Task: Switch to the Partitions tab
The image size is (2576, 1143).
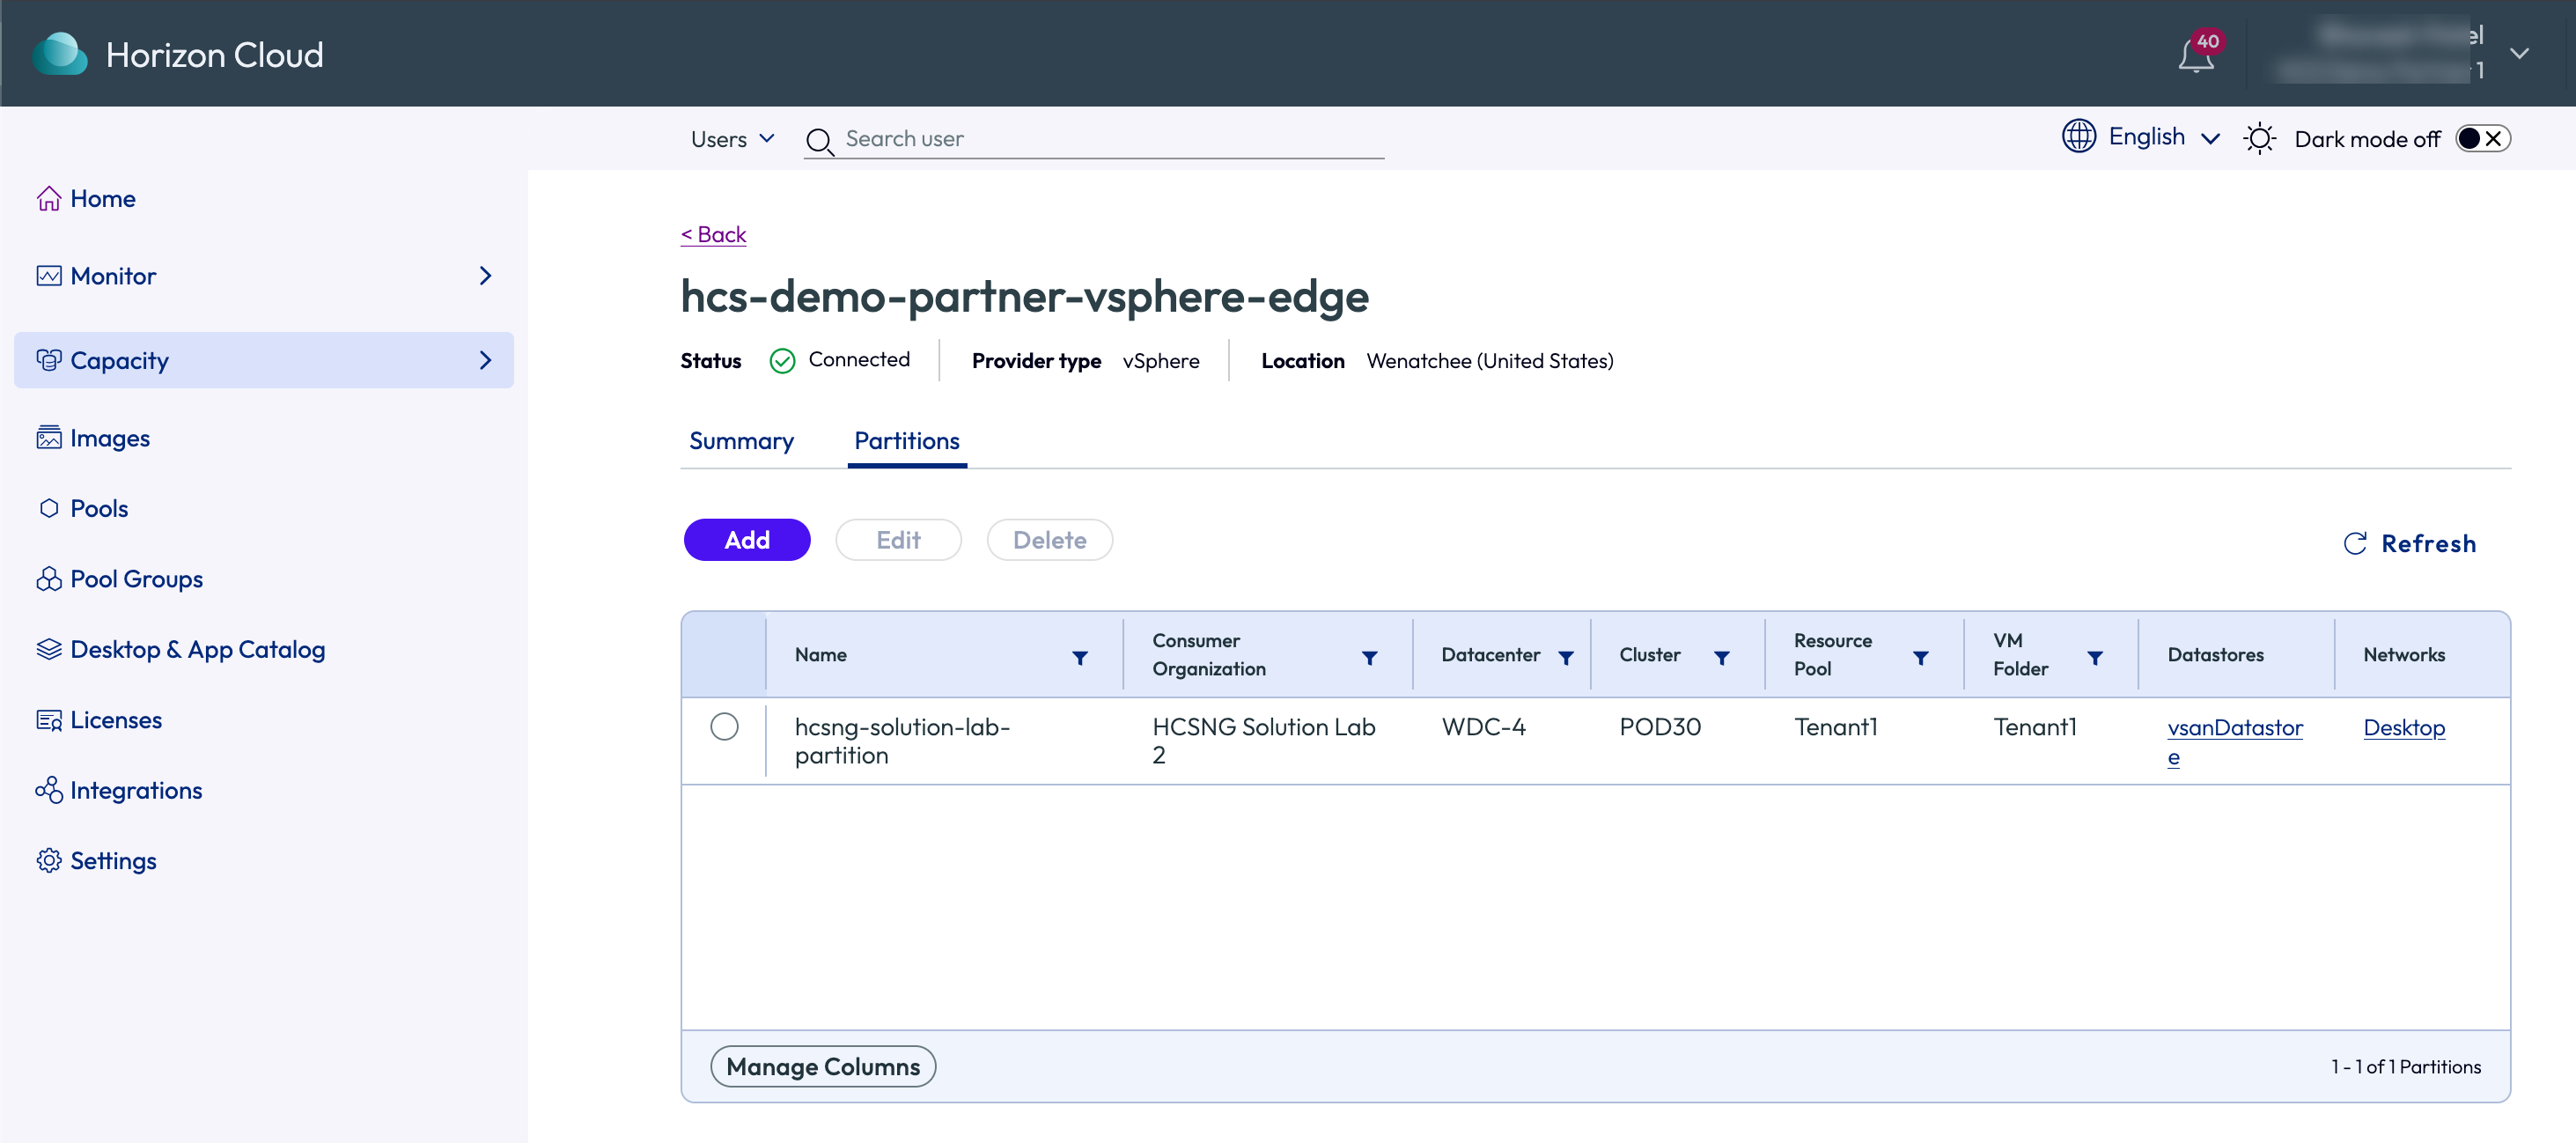Action: point(907,441)
